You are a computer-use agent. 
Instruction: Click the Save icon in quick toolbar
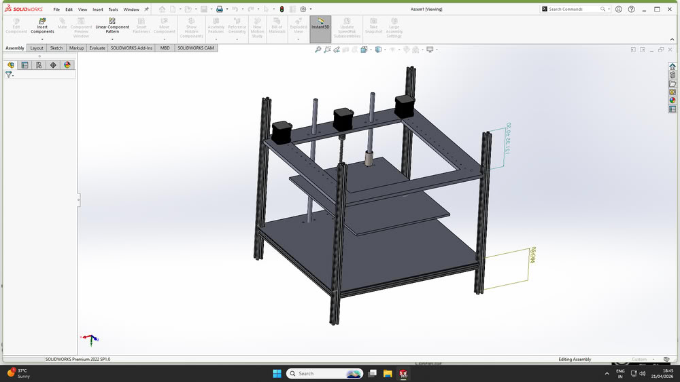coord(203,9)
